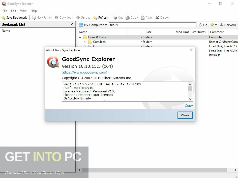Screen dimensions: 238x178
Task: Click the 'Platform: FixedV10' line
Action: pos(78,88)
